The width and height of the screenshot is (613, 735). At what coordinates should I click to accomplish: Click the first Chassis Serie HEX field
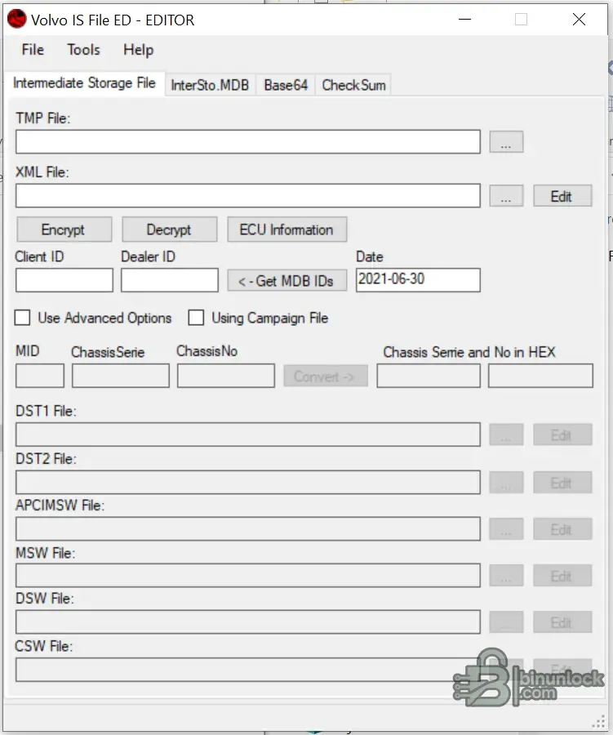tap(429, 376)
